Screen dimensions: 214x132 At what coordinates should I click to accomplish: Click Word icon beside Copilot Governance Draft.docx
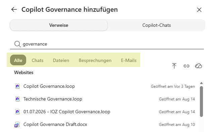(17, 125)
